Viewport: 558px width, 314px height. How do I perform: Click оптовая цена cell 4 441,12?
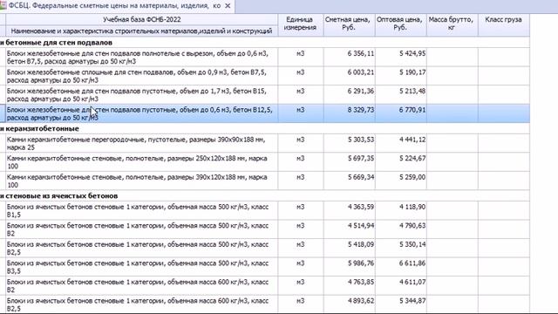401,143
